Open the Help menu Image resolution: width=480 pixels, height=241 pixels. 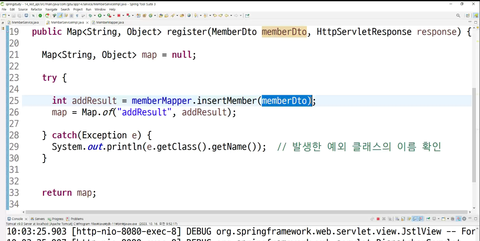tap(112, 9)
